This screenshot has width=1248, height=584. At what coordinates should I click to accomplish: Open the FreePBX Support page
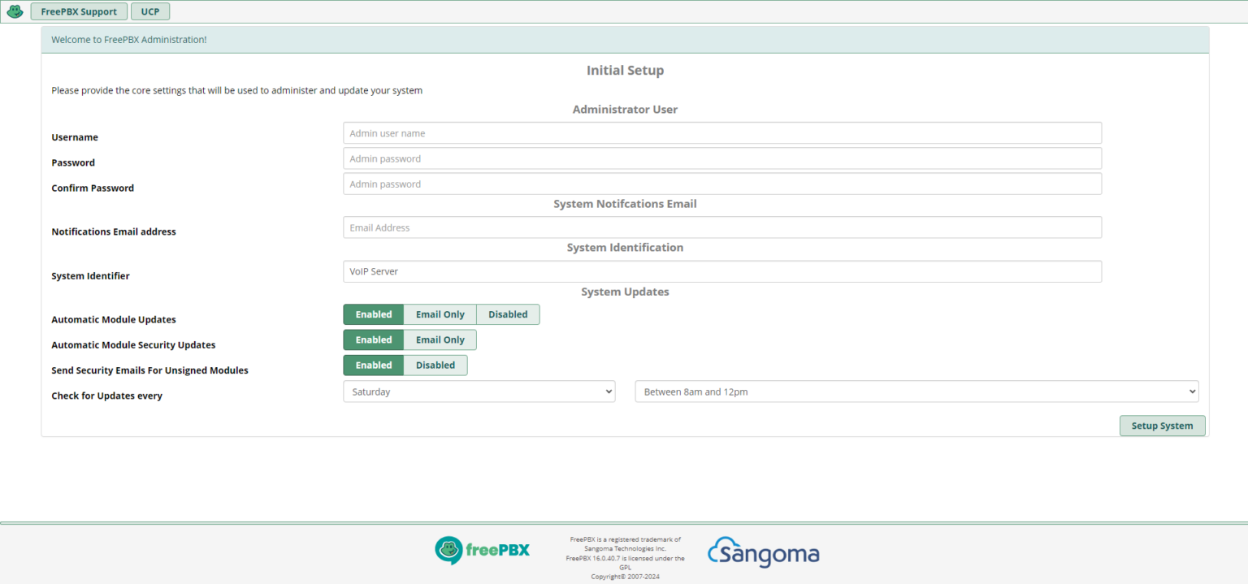[x=78, y=11]
